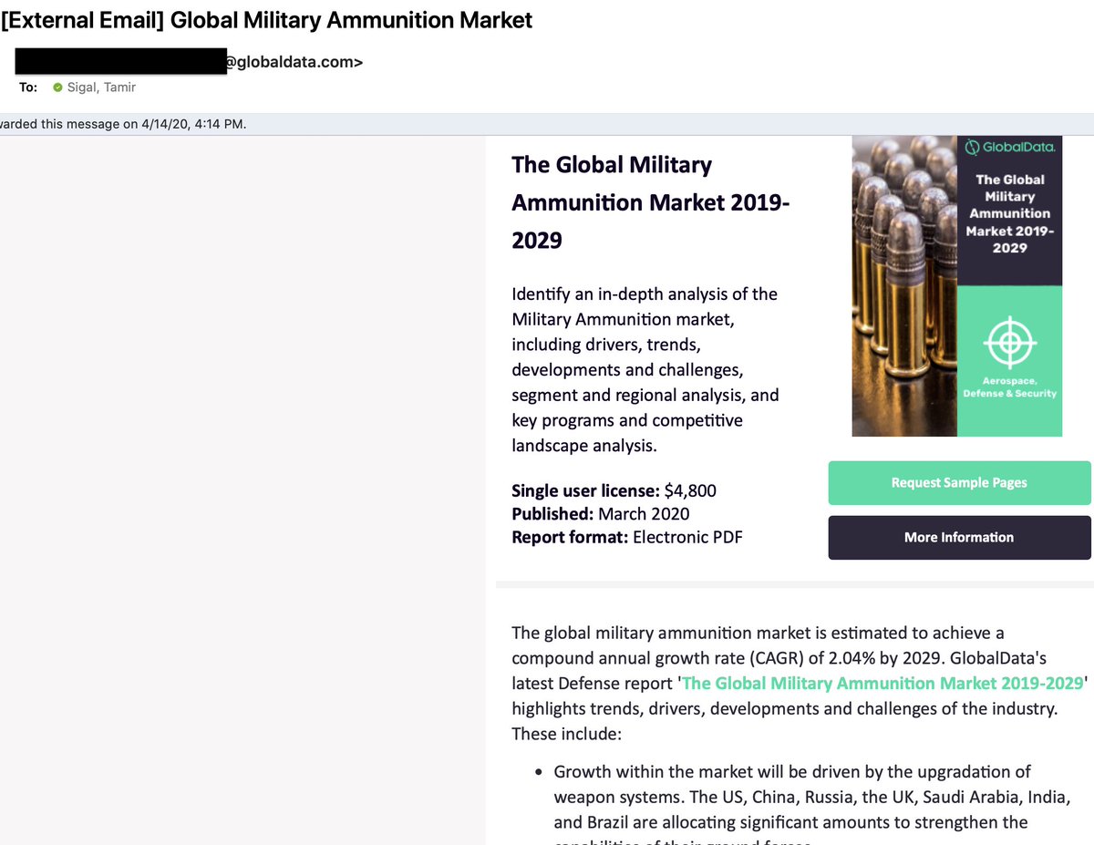Click the sentence mentioning CAGR of 2.04%
This screenshot has width=1094, height=845.
758,644
